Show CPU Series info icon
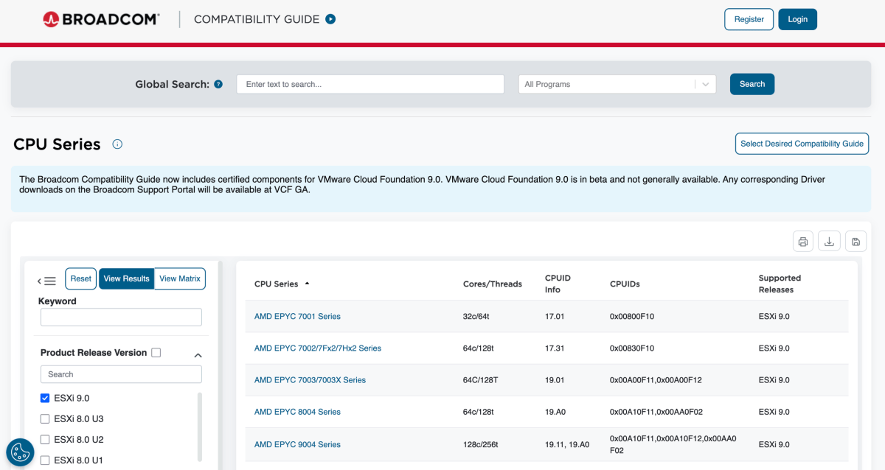 click(117, 144)
